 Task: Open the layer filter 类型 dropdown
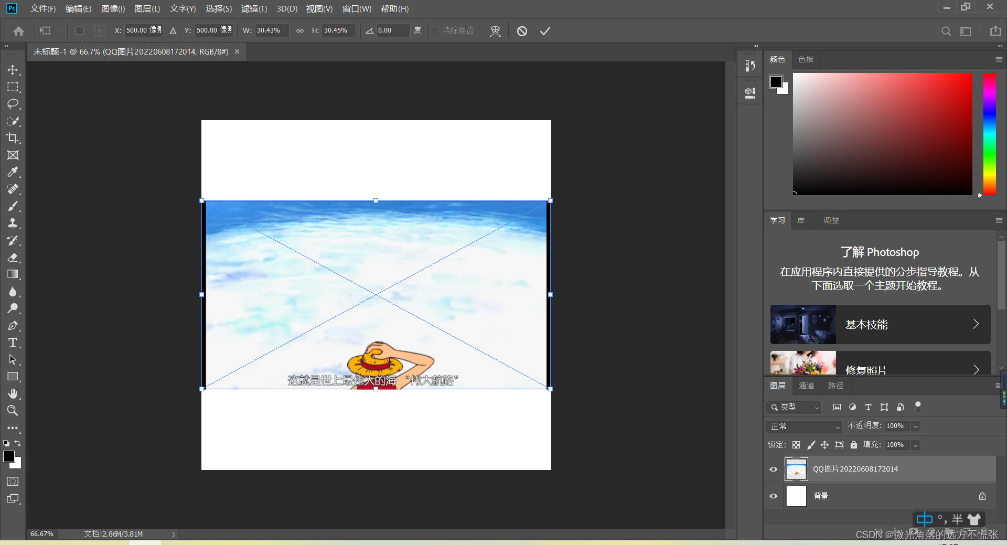794,407
